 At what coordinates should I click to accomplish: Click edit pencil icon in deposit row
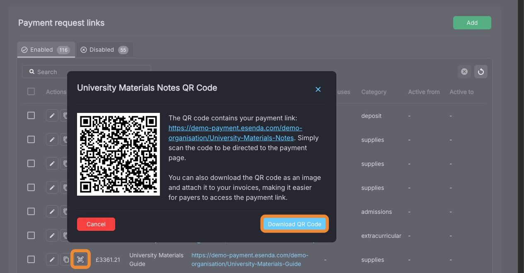point(52,115)
